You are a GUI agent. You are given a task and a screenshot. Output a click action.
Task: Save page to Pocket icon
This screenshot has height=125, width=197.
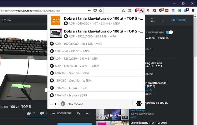95,11
